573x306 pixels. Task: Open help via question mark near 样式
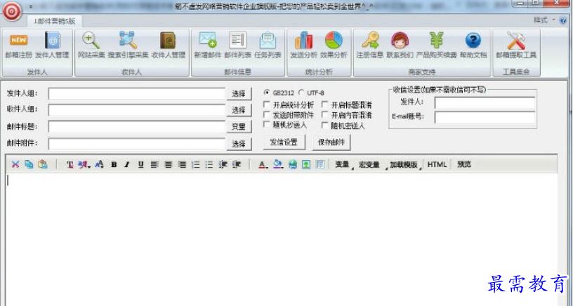562,20
